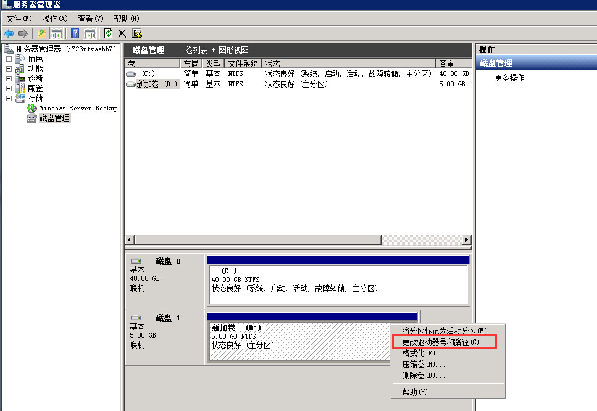Toggle the Show/Hide Action Pane icon

[90, 33]
